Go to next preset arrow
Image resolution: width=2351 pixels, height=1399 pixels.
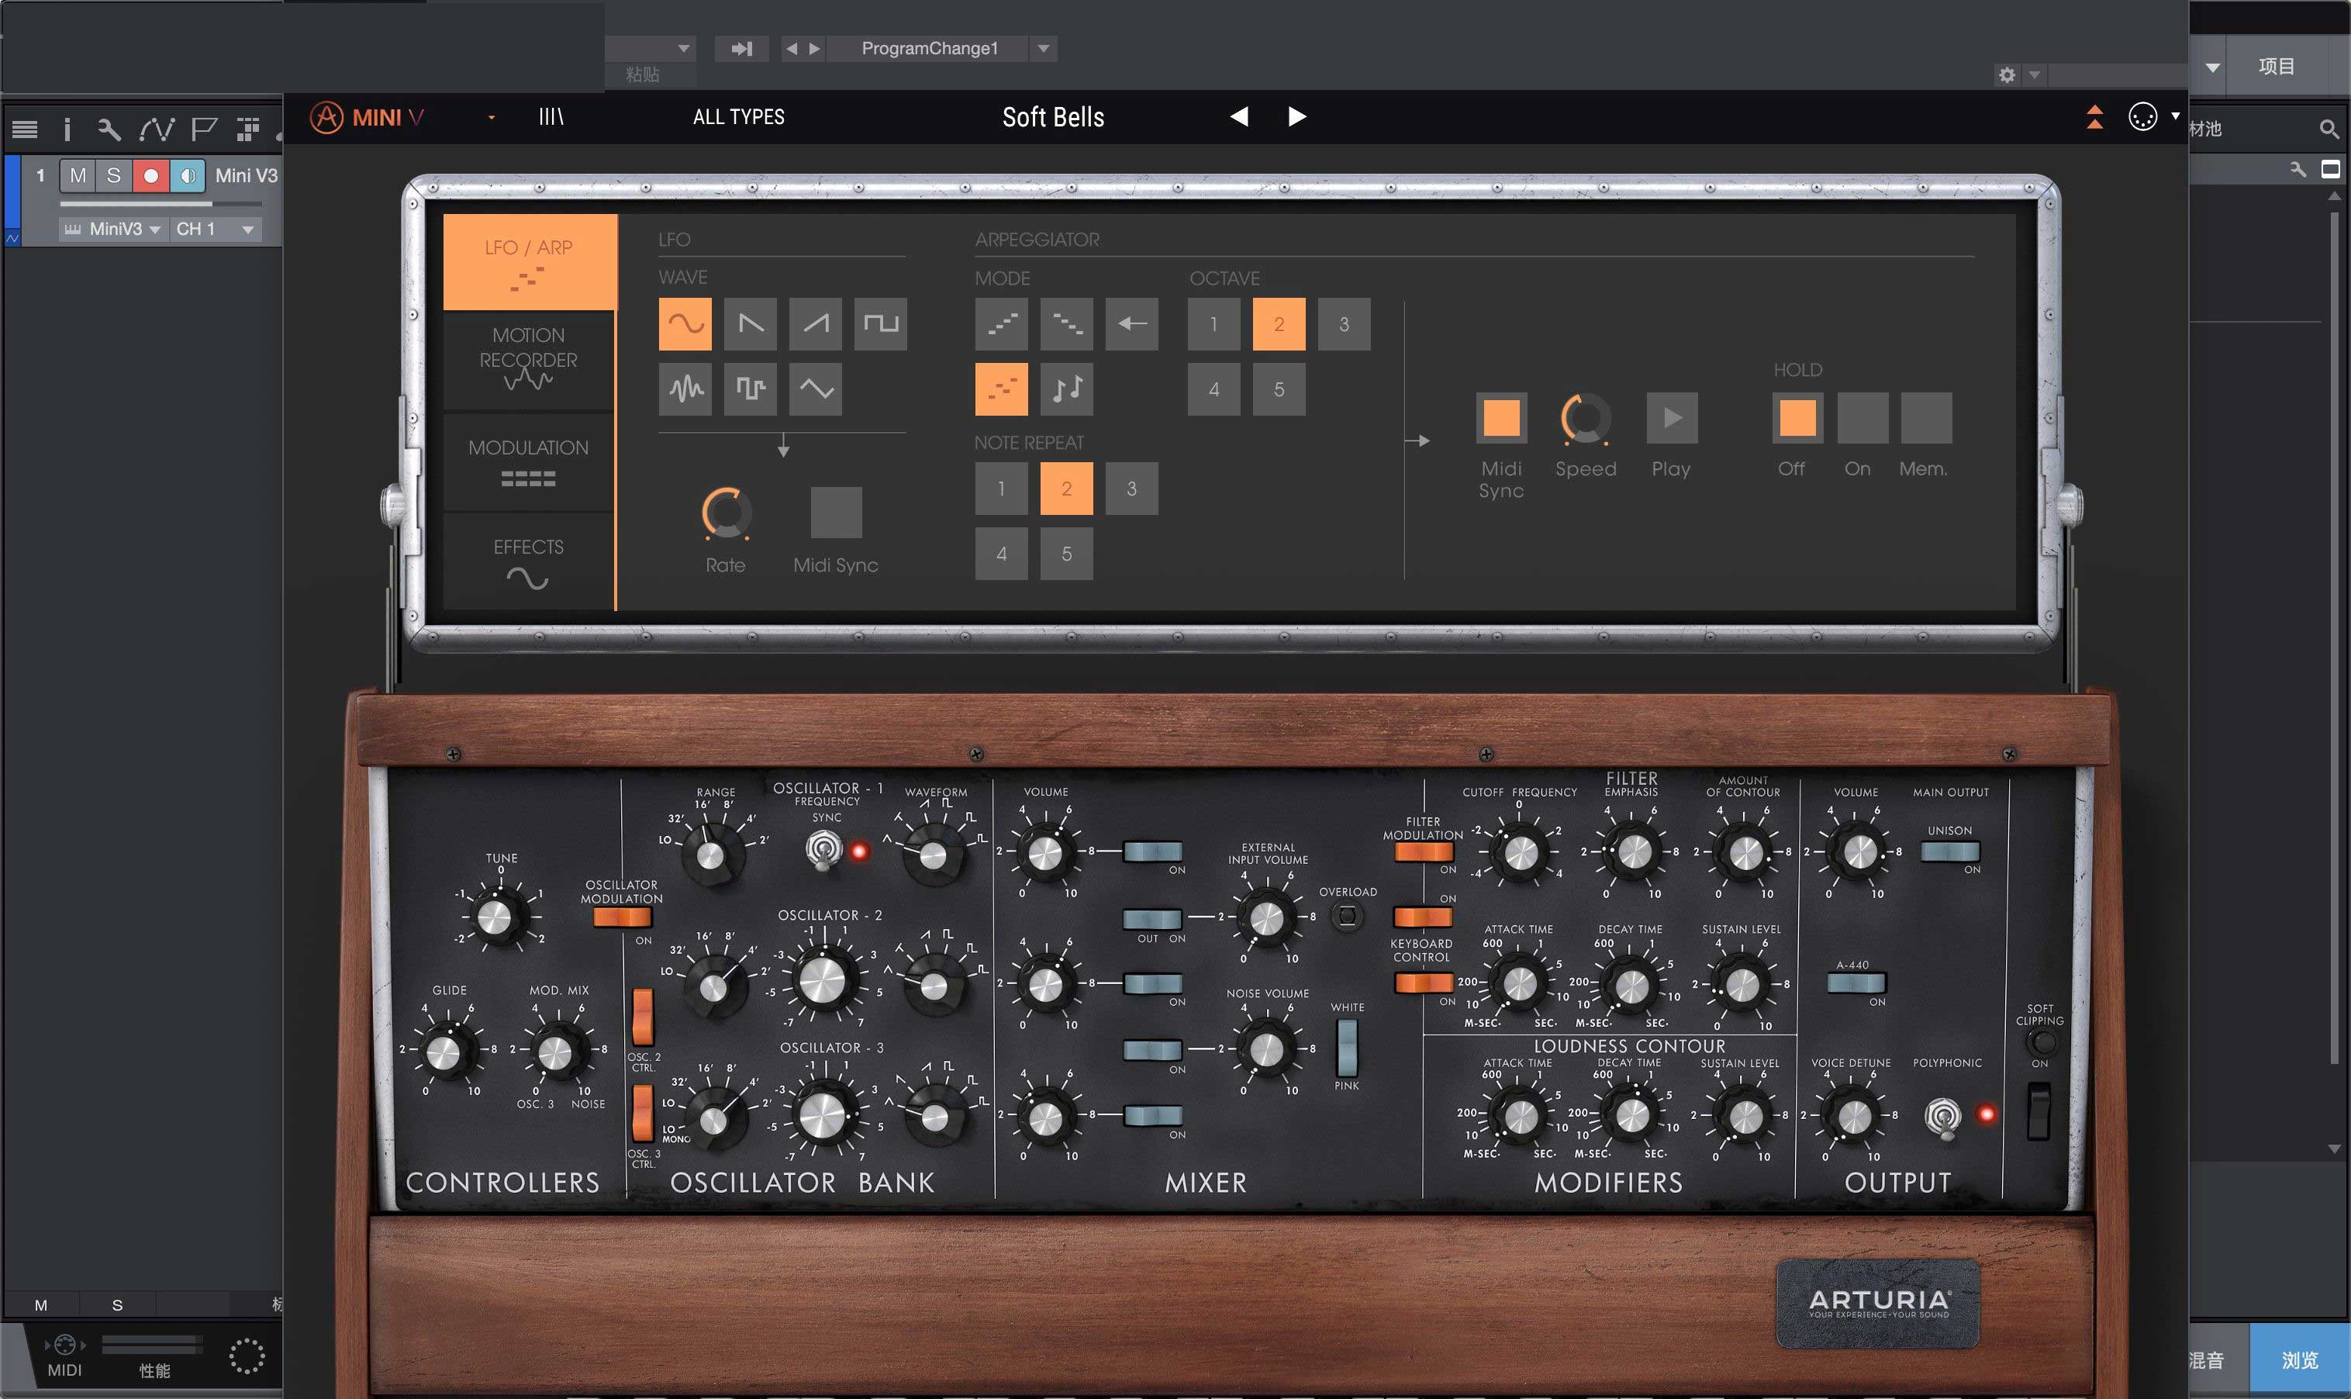coord(1296,116)
